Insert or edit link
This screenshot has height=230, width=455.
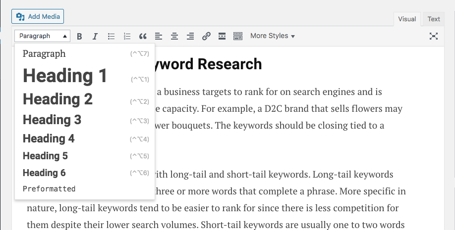click(206, 36)
